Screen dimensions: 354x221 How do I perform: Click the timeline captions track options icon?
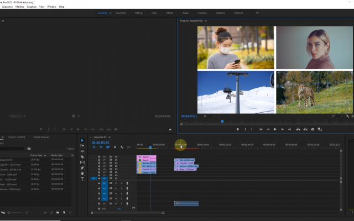129,148
